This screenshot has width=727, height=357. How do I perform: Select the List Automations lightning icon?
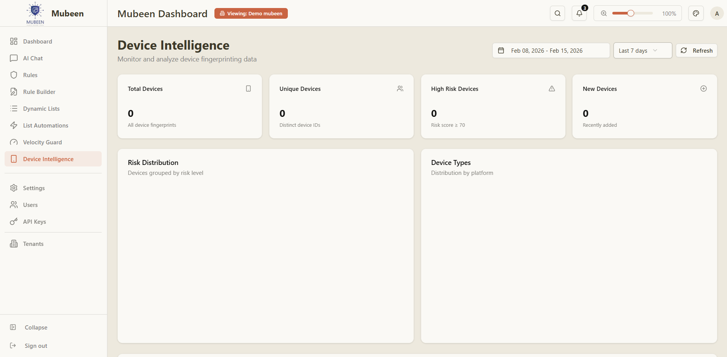click(x=14, y=125)
